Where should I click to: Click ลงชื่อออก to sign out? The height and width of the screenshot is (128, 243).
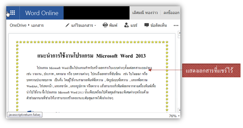171,13
